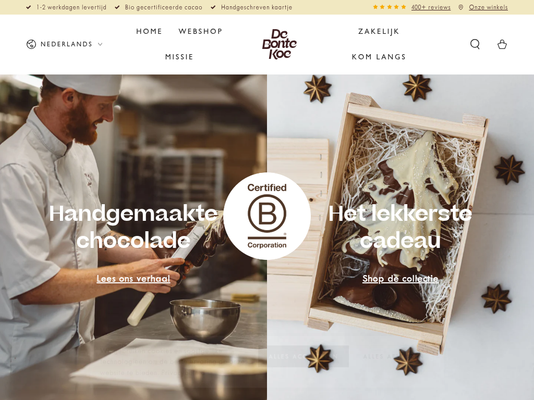
Task: Follow the 'Lees ons verhaal' link
Action: tap(133, 279)
